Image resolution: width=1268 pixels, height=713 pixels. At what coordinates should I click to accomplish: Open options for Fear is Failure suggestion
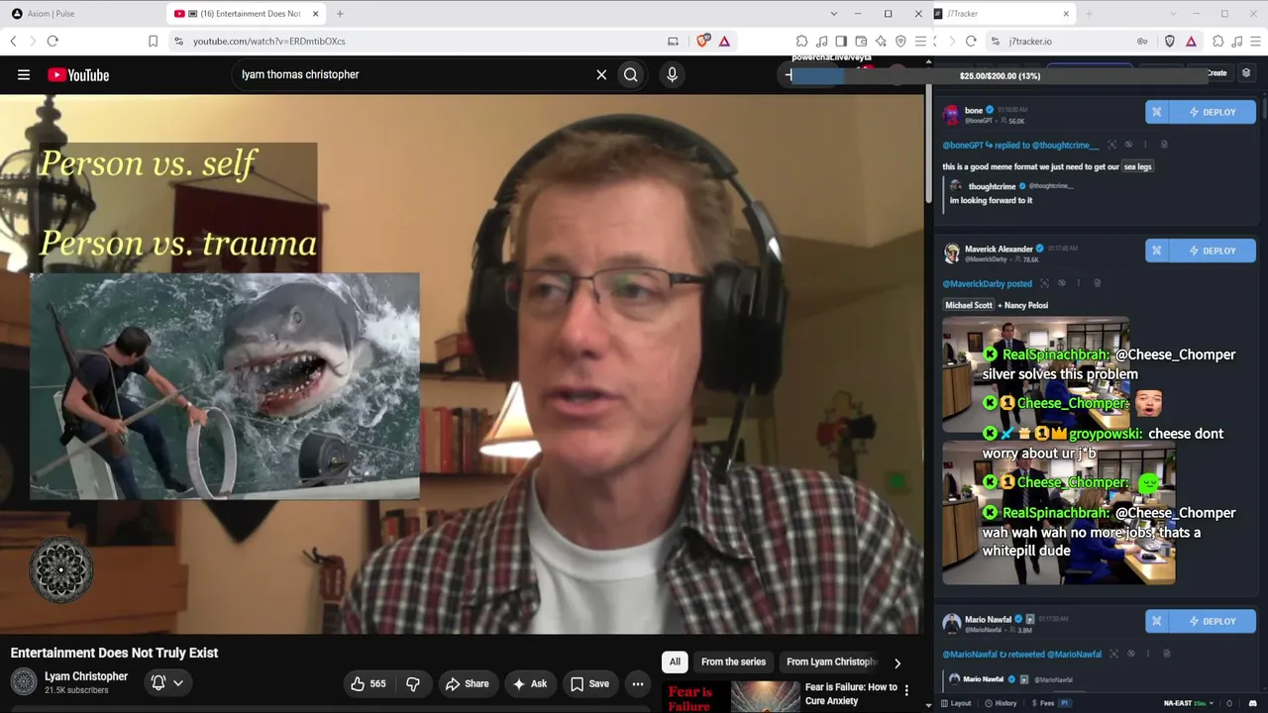tap(906, 690)
